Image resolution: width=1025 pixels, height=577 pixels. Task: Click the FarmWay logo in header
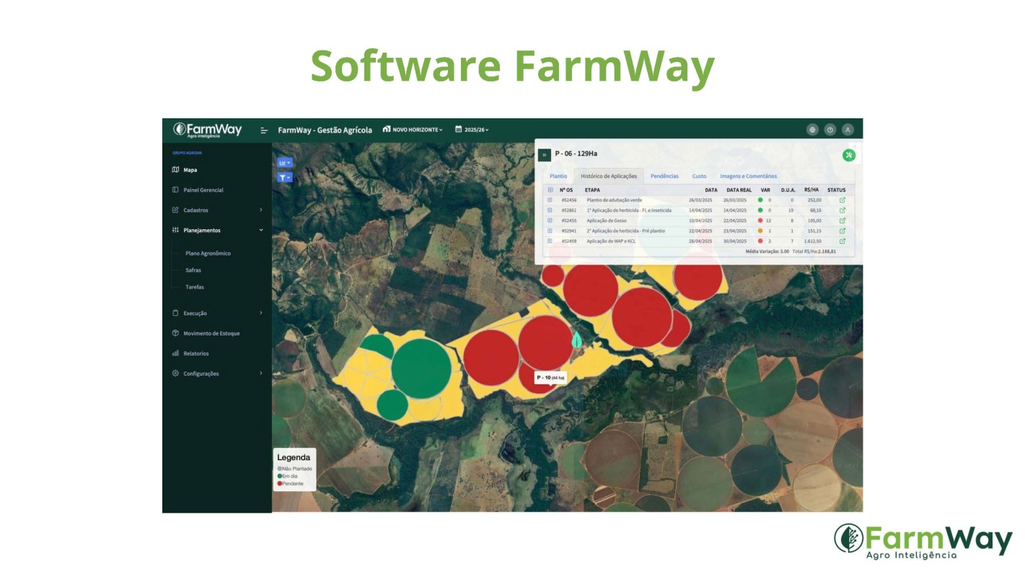tap(208, 130)
